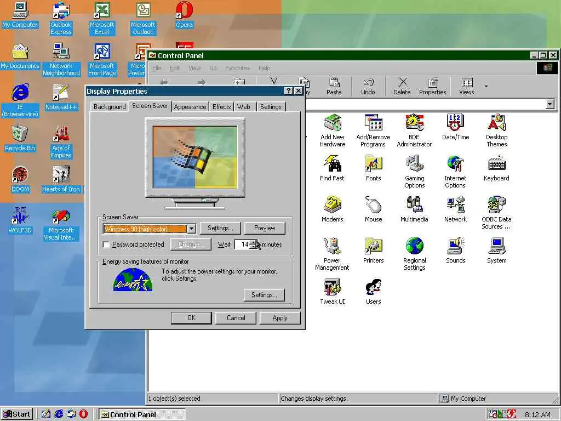The height and width of the screenshot is (421, 561).
Task: Click Properties toolbar button
Action: [433, 86]
